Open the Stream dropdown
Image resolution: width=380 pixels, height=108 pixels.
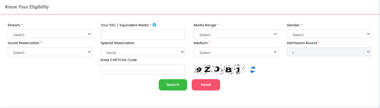50,34
